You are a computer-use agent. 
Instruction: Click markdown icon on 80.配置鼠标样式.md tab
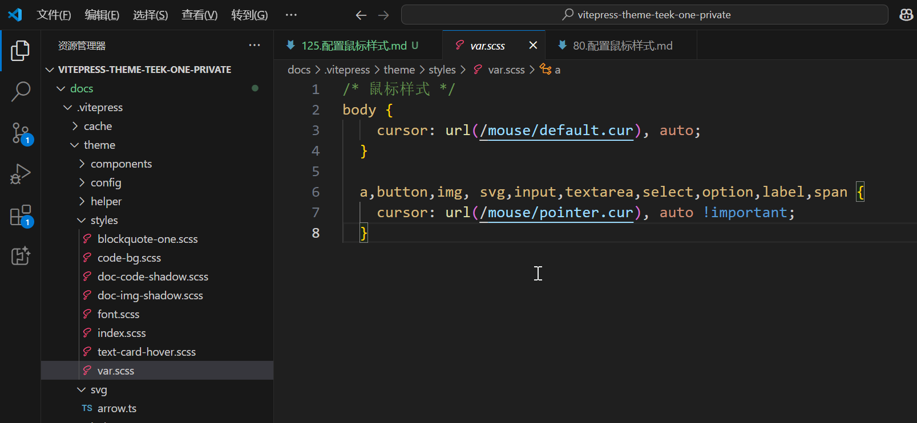562,45
